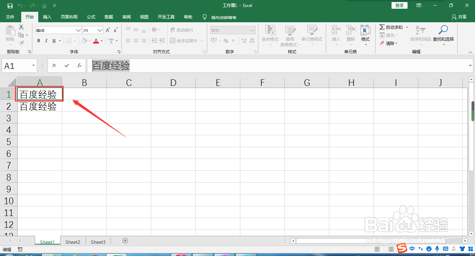Open the Sogou soft keyboard icon
475x256 pixels.
pos(445,249)
